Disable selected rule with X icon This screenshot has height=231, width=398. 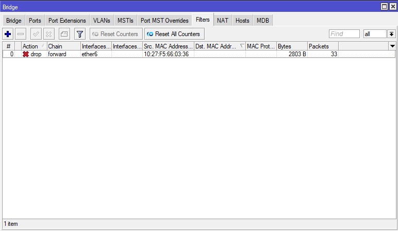click(49, 34)
